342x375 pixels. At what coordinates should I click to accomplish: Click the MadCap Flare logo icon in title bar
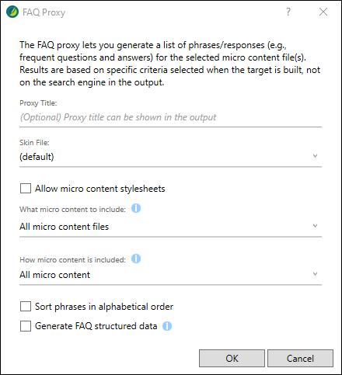12,12
